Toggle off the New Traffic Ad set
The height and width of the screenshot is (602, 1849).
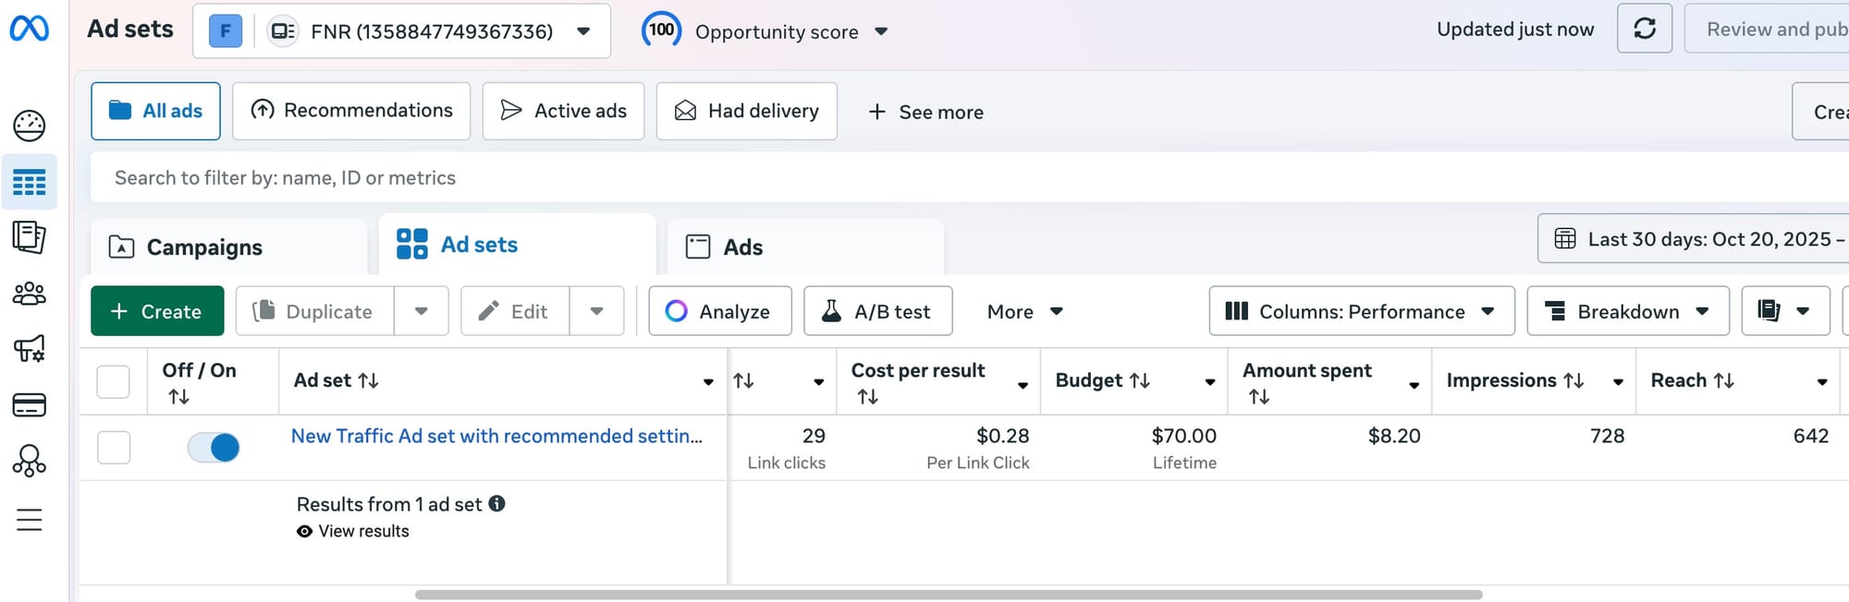pyautogui.click(x=214, y=448)
